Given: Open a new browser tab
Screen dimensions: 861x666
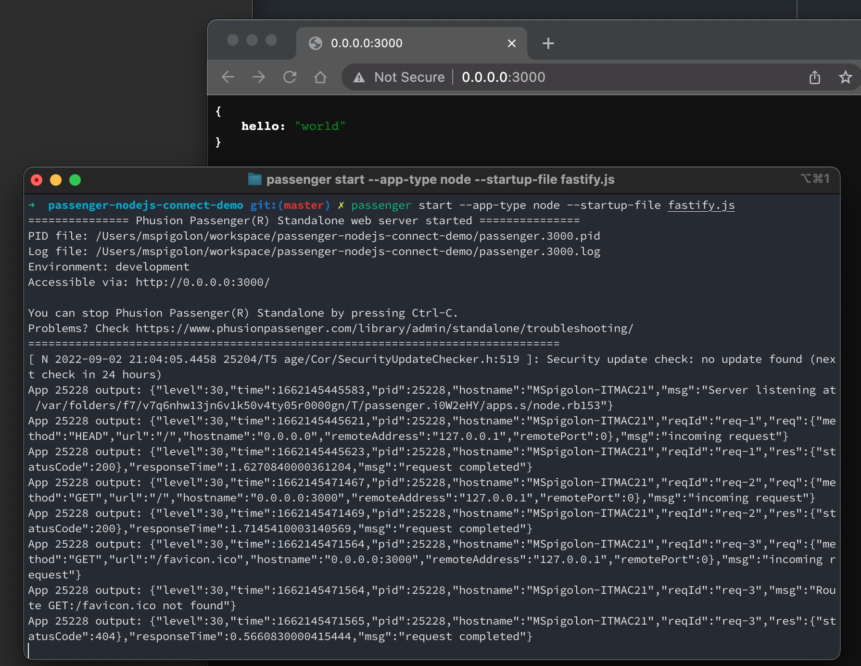Looking at the screenshot, I should (548, 43).
